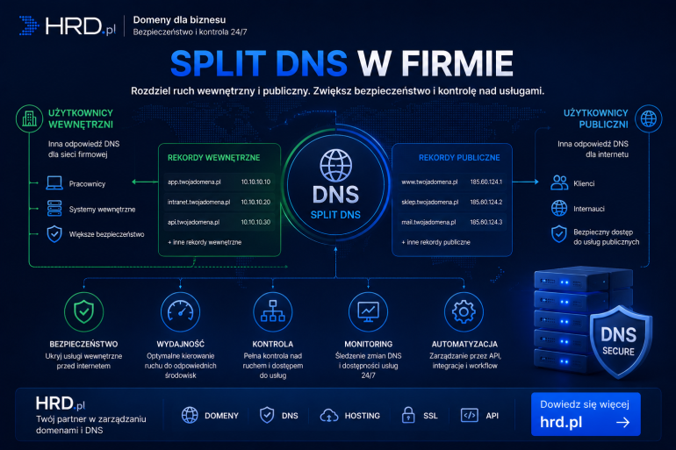Click the padlock icon beside SSL

pyautogui.click(x=408, y=415)
